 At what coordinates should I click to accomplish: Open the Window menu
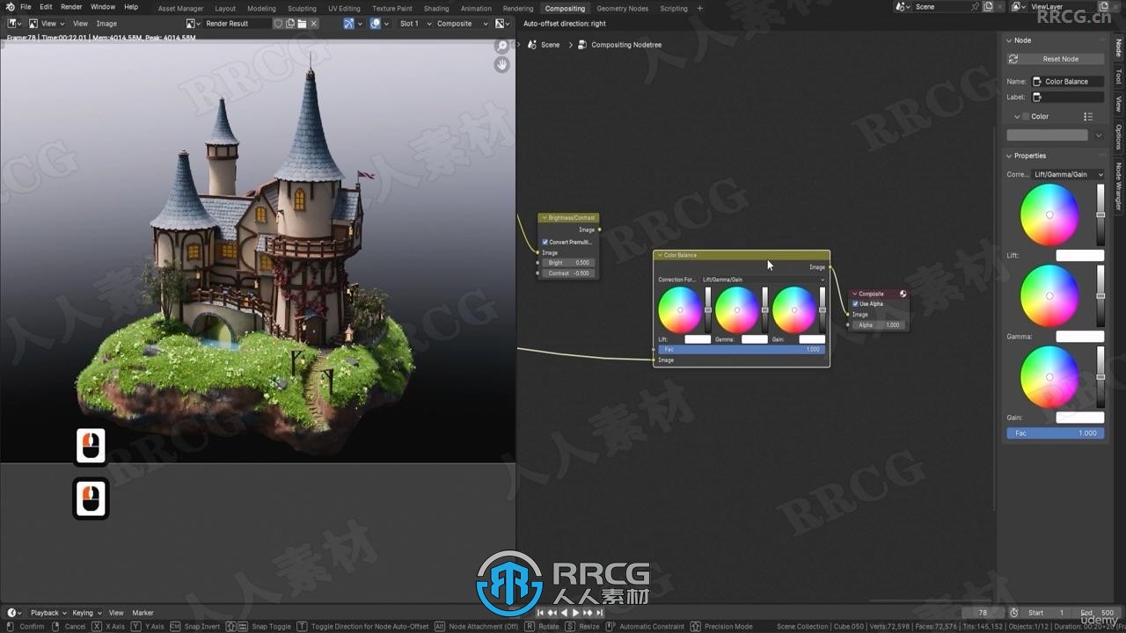tap(103, 7)
